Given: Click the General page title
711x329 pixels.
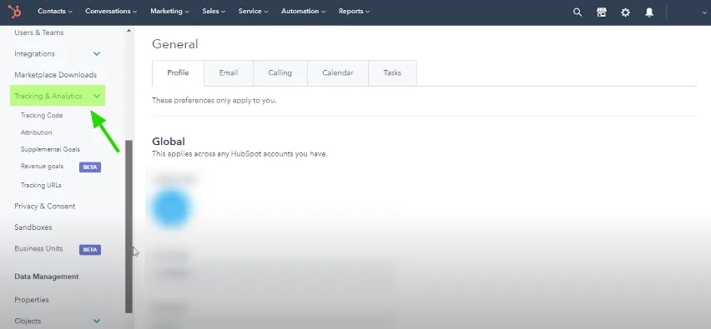Looking at the screenshot, I should [x=175, y=44].
